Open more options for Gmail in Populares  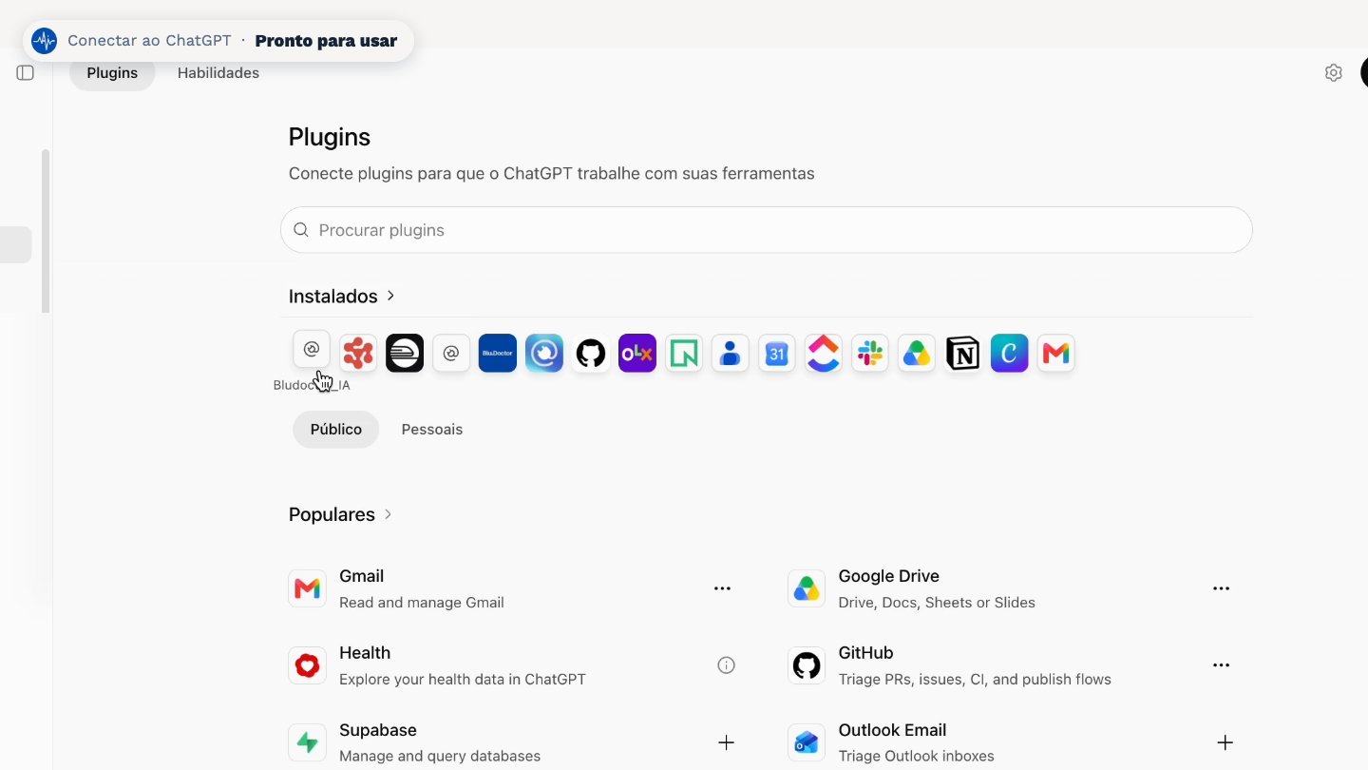pos(722,588)
